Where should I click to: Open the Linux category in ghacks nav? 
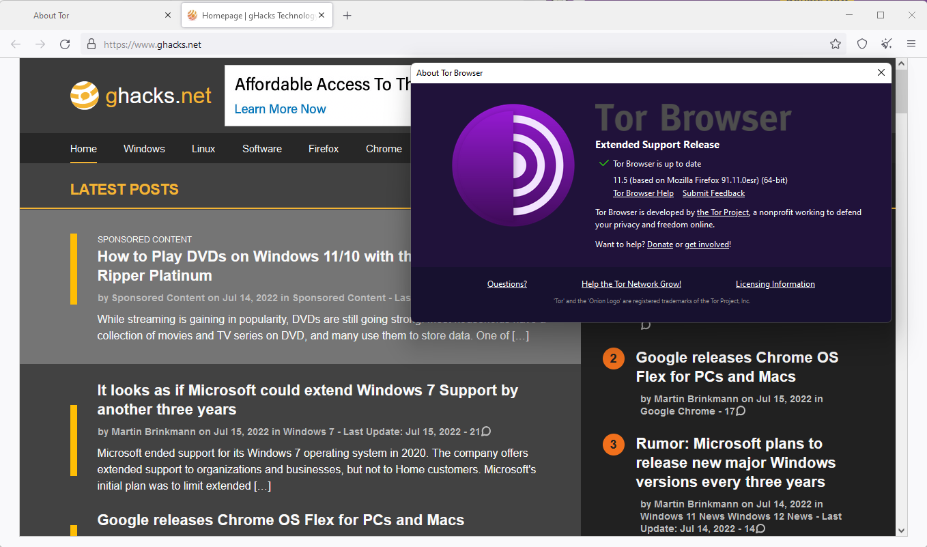203,148
